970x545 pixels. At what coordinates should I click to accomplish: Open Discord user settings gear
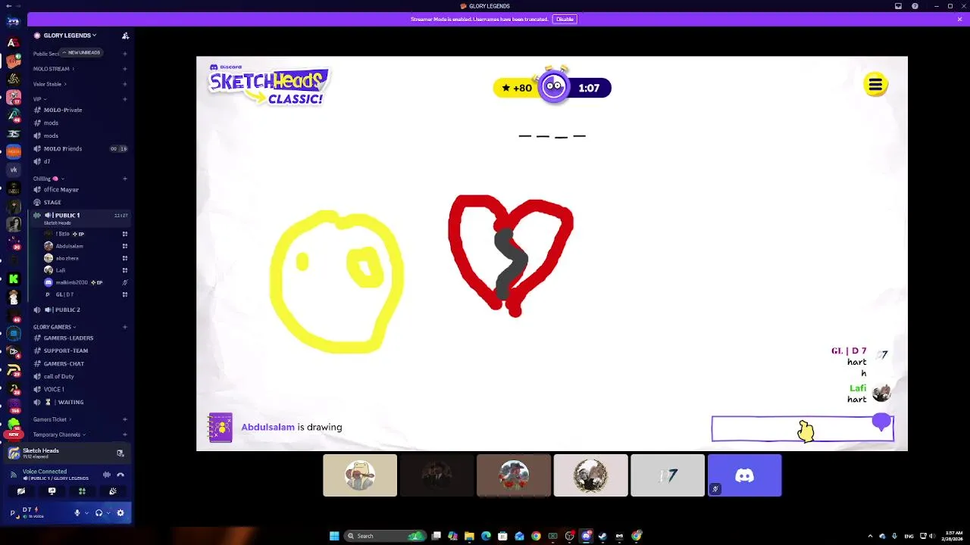(120, 513)
